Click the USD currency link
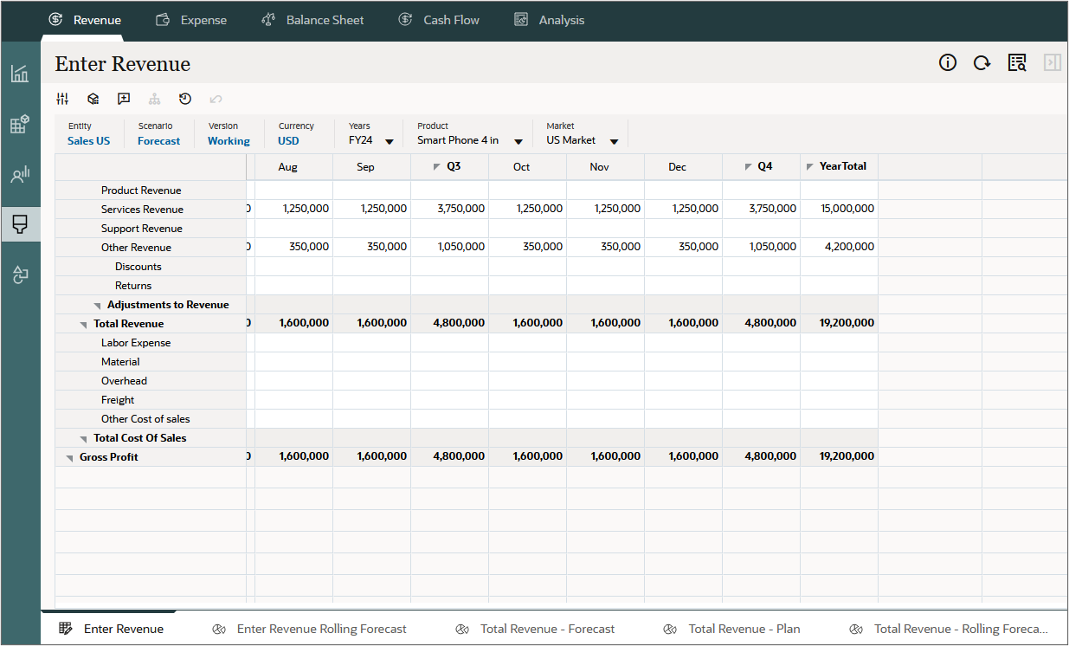The image size is (1069, 646). point(288,140)
